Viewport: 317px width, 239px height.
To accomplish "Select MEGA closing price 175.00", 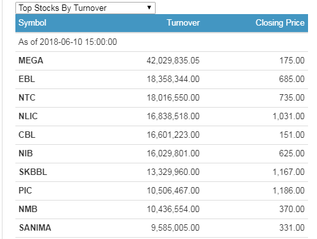I will pyautogui.click(x=292, y=60).
